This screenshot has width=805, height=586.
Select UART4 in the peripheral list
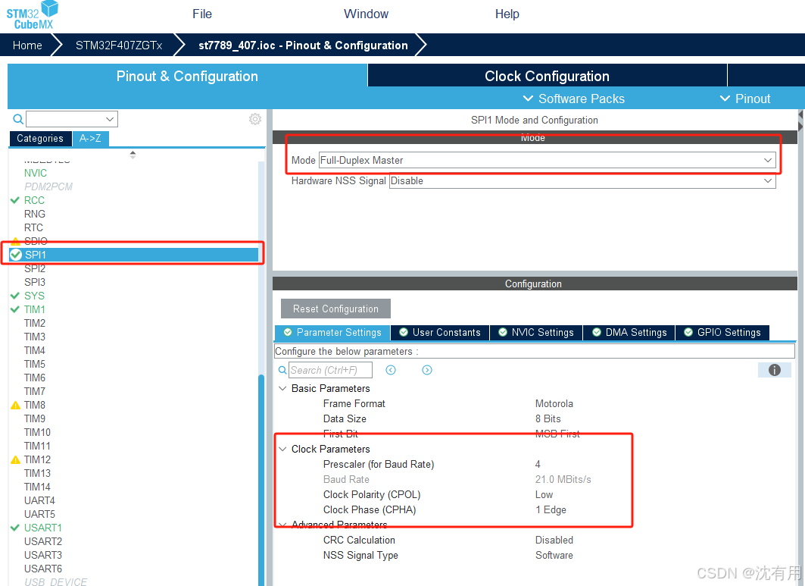pos(39,500)
